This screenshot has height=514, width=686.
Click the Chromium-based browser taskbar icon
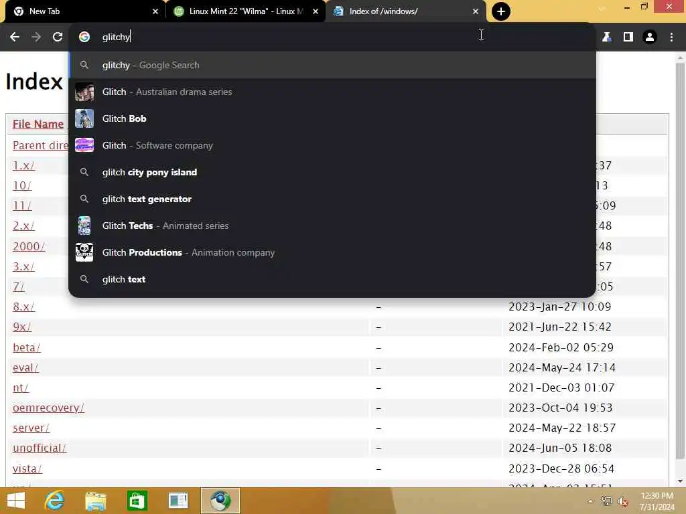tap(220, 501)
